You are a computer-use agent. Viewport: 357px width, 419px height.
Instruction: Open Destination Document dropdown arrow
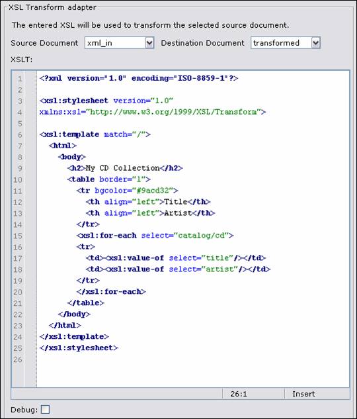click(315, 43)
